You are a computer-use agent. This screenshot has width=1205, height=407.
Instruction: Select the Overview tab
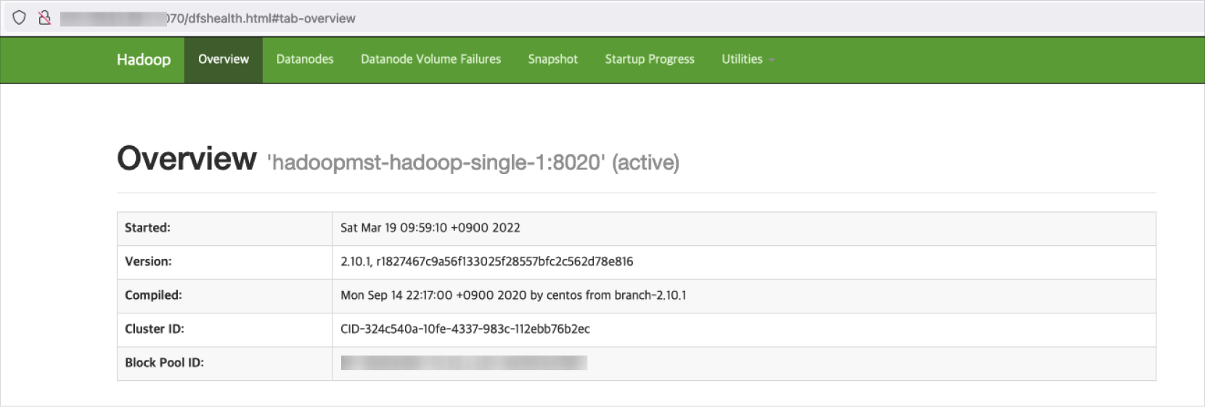point(224,59)
